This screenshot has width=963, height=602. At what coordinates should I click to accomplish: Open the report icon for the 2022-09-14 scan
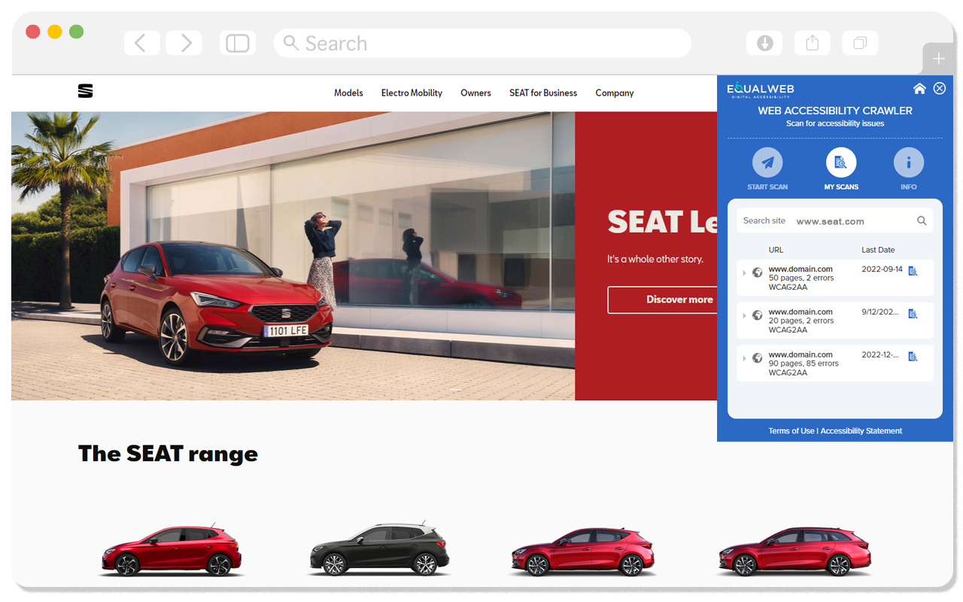tap(913, 271)
